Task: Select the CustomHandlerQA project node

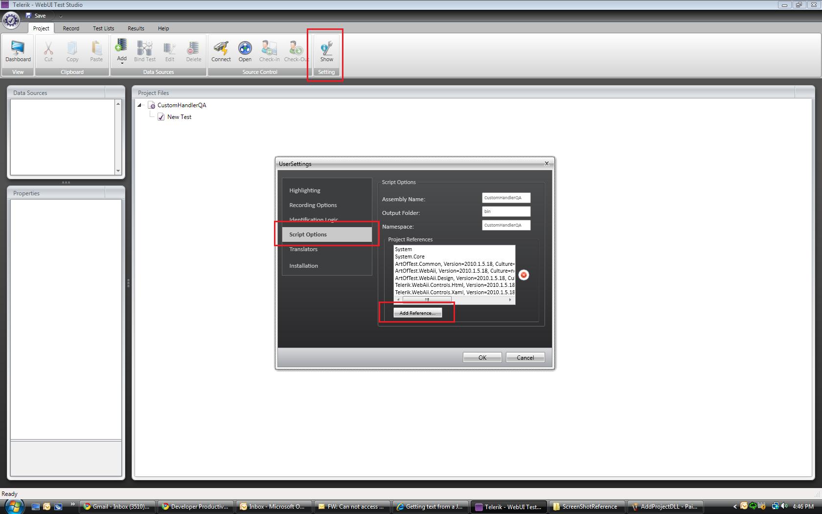Action: 182,105
